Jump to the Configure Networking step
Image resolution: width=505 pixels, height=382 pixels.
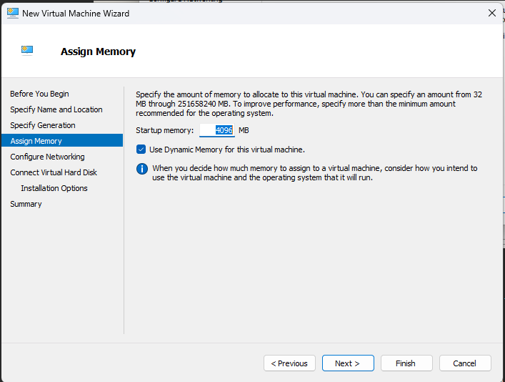click(47, 157)
